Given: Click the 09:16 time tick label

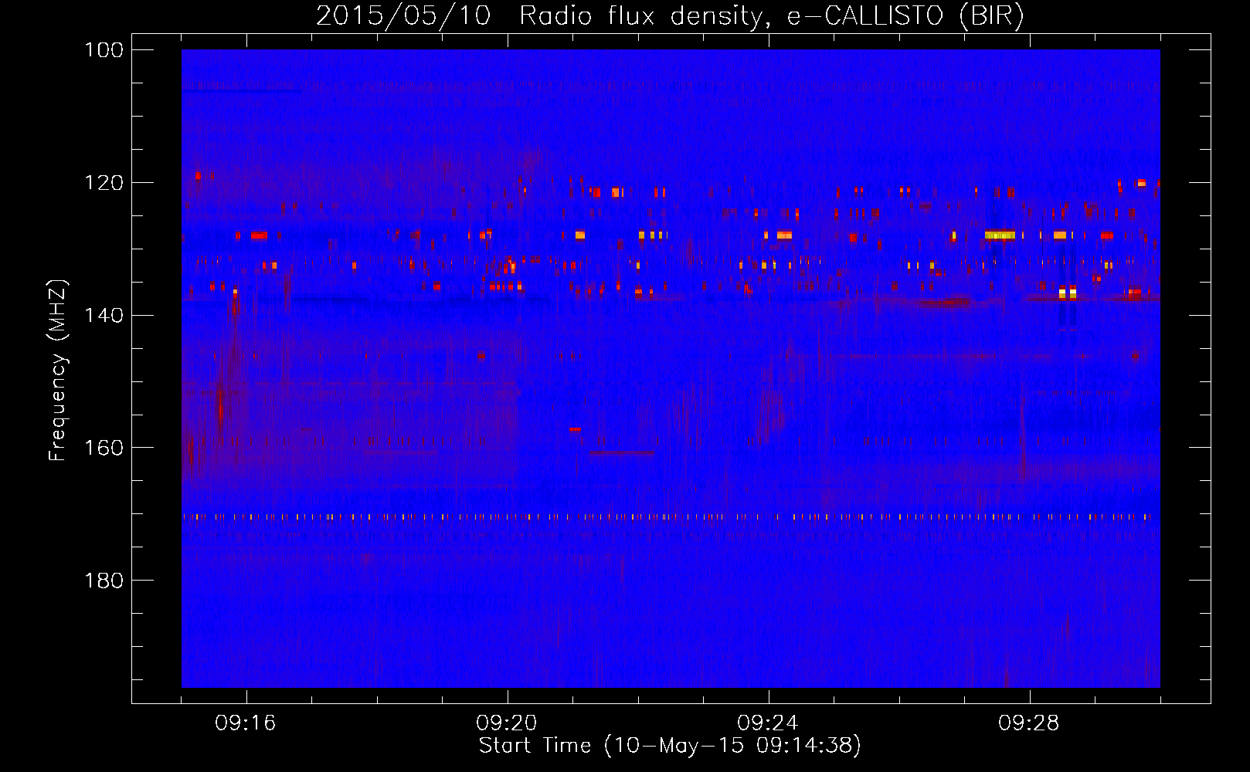Looking at the screenshot, I should (x=246, y=723).
